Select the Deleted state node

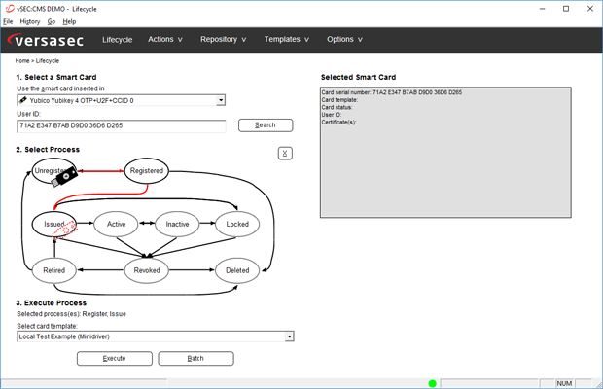(237, 270)
